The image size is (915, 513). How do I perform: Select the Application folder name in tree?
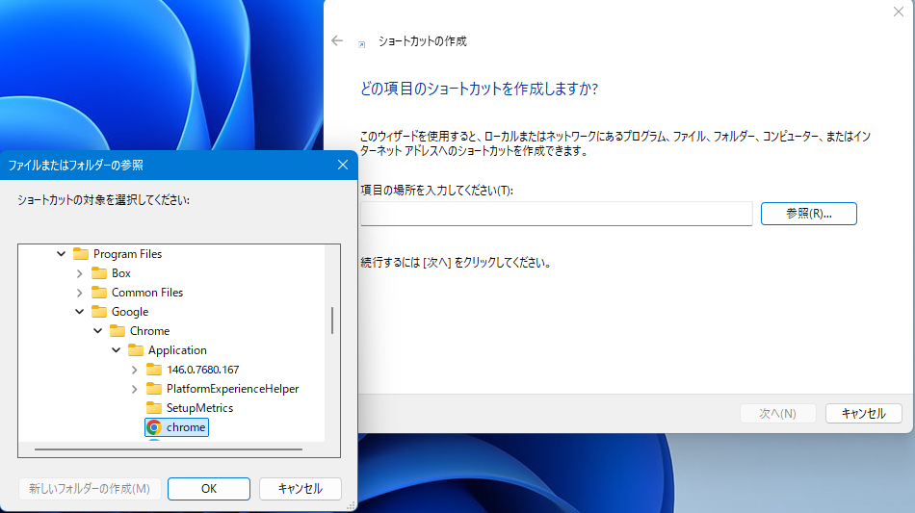[177, 350]
